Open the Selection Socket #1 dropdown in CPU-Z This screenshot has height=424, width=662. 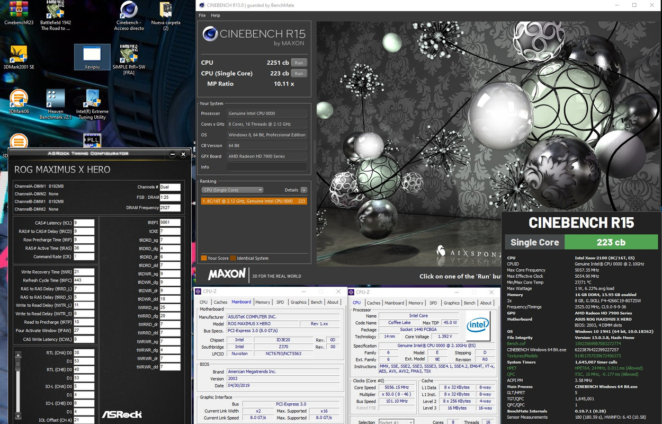pos(396,422)
